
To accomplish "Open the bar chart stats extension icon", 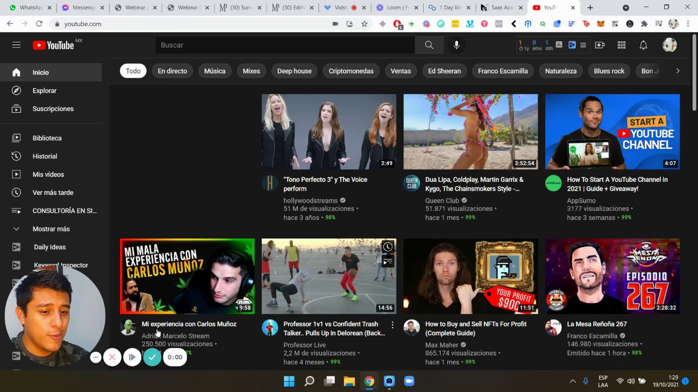I will coord(559,45).
